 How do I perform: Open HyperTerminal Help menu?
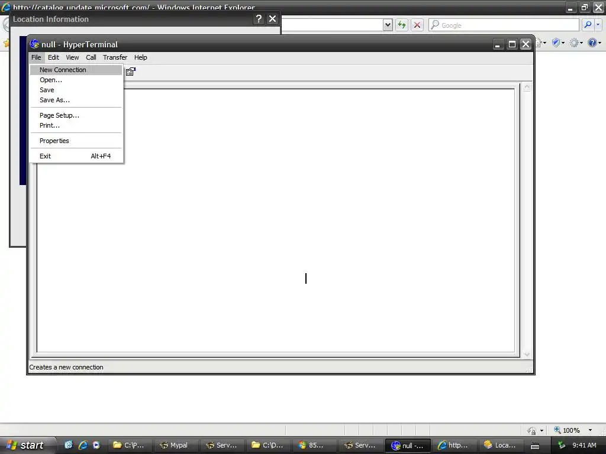140,57
